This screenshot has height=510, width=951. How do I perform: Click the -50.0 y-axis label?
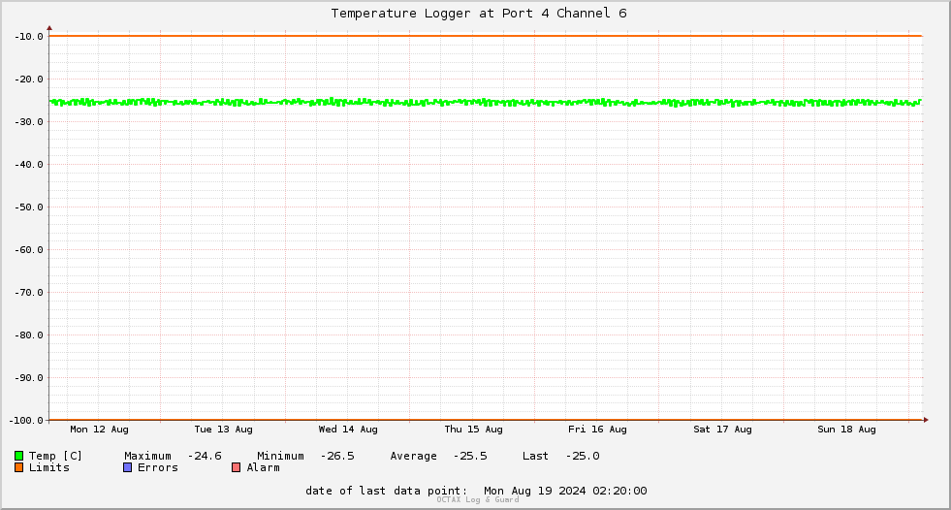tap(28, 207)
